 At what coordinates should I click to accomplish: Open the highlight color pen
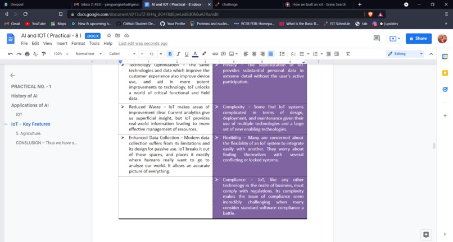(204, 54)
